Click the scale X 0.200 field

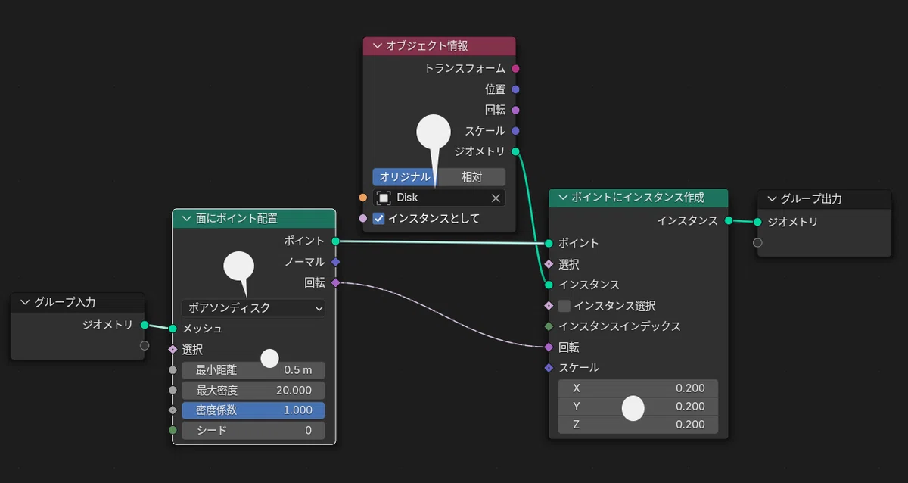click(x=638, y=388)
